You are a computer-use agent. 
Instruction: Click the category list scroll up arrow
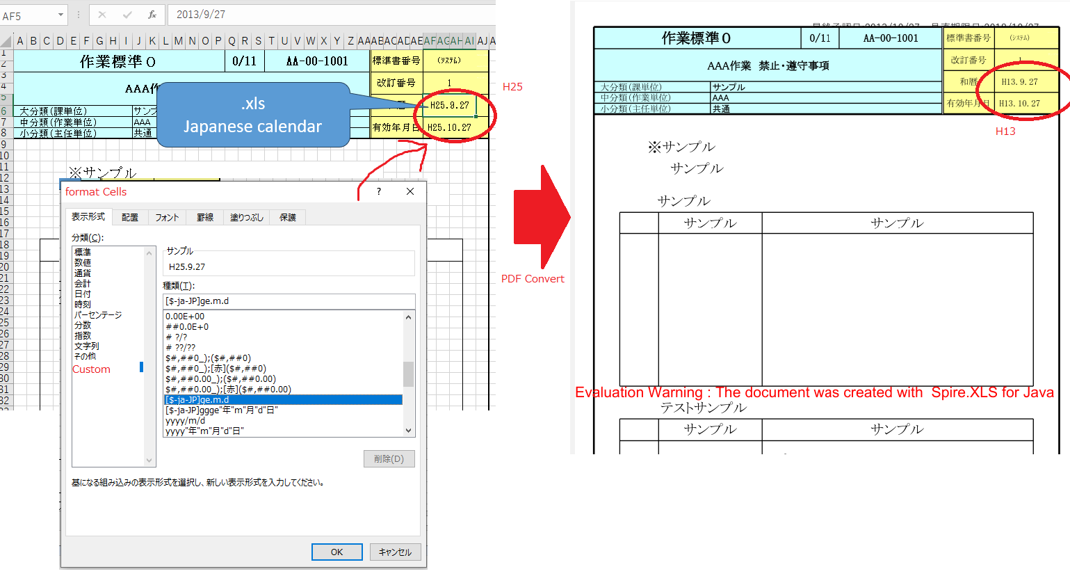point(149,253)
